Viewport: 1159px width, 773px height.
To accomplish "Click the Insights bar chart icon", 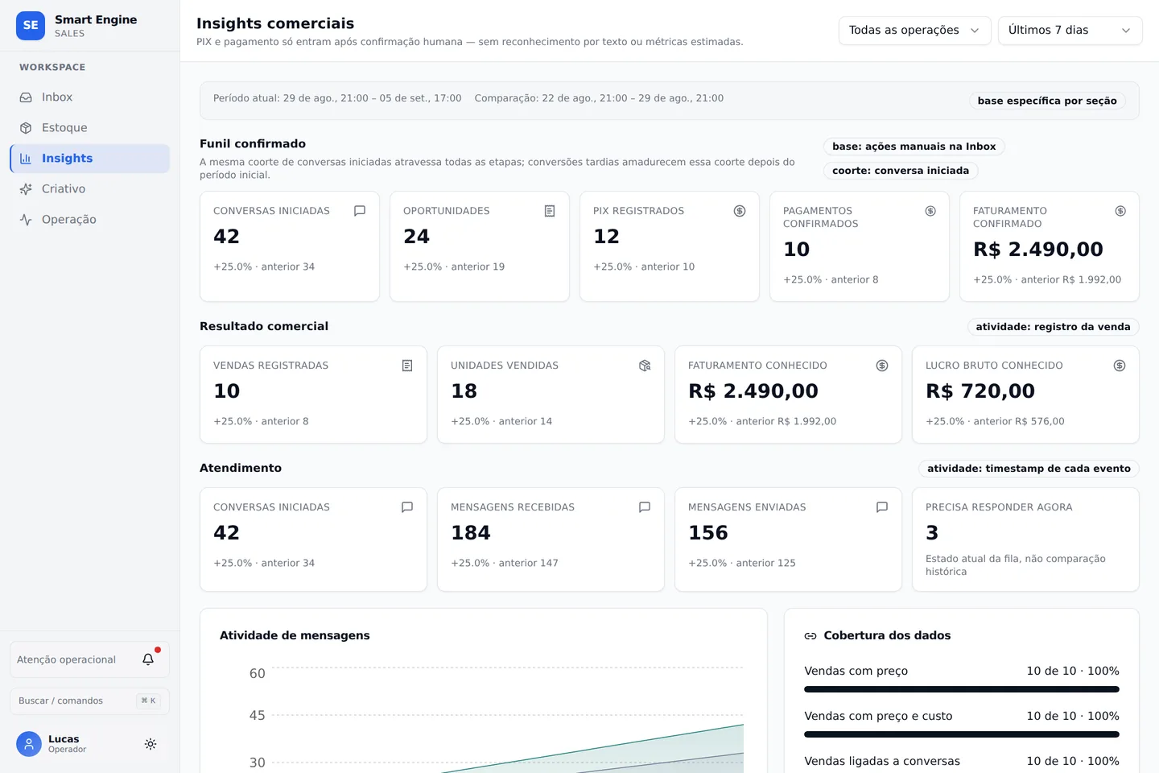I will click(x=26, y=159).
